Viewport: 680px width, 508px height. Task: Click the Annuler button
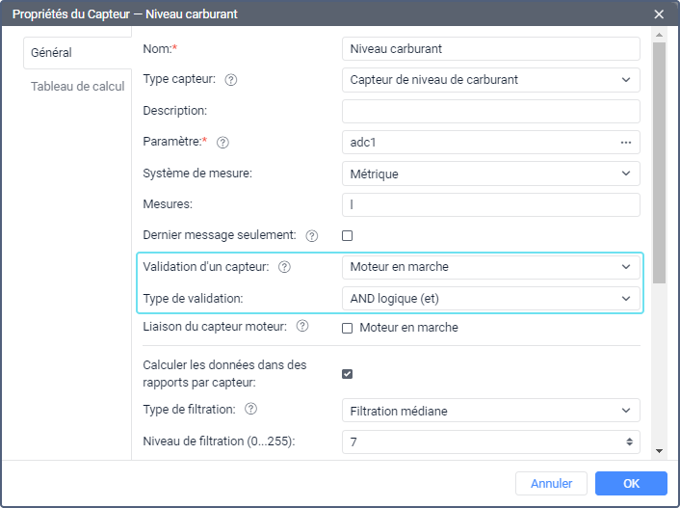pyautogui.click(x=552, y=484)
